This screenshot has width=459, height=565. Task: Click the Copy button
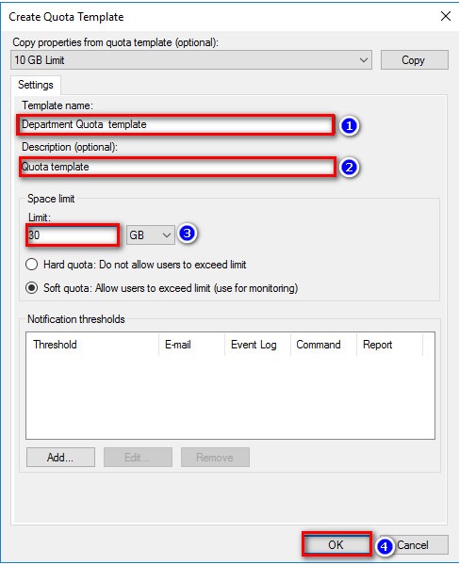[x=415, y=60]
